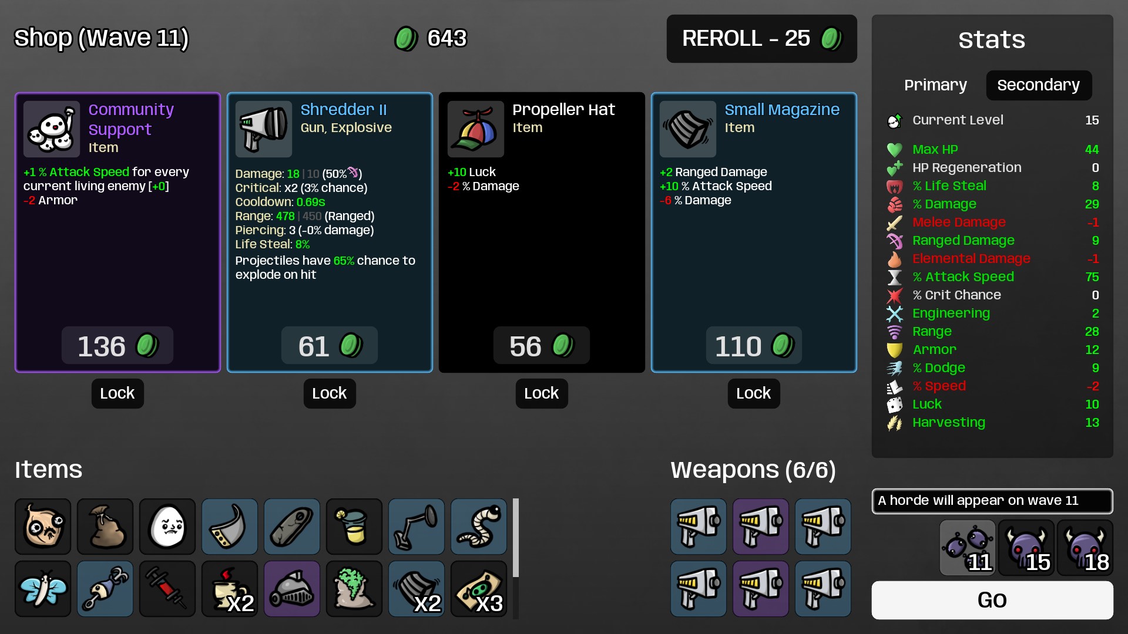The width and height of the screenshot is (1128, 634).
Task: Lock the Community Support shop slot
Action: 117,393
